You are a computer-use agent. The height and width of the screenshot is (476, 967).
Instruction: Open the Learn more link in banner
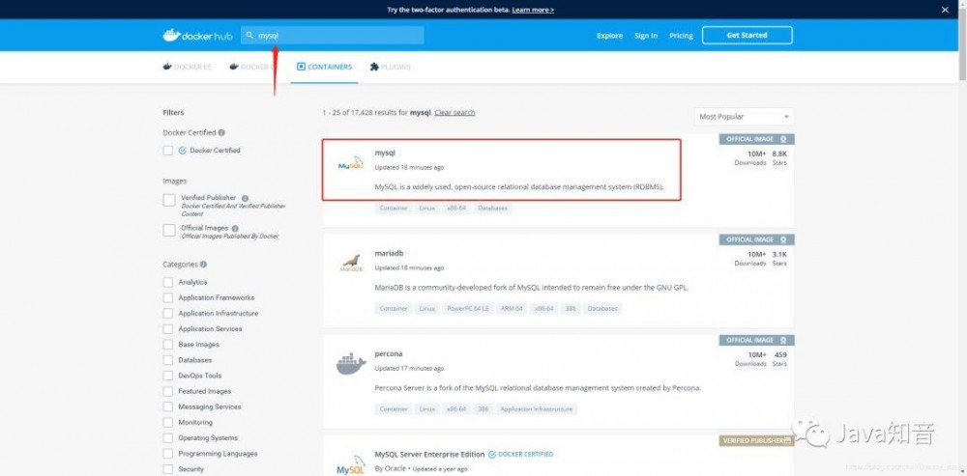point(533,10)
